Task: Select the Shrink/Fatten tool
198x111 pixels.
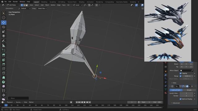Action: pos(4,95)
